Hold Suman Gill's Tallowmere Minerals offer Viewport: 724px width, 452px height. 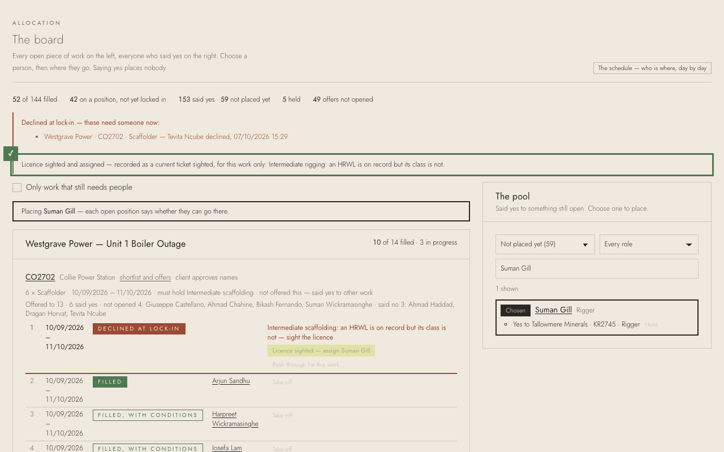click(651, 325)
